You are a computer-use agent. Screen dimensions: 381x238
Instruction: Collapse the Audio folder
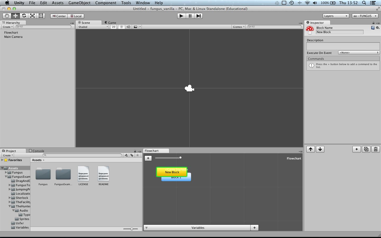coord(13,210)
